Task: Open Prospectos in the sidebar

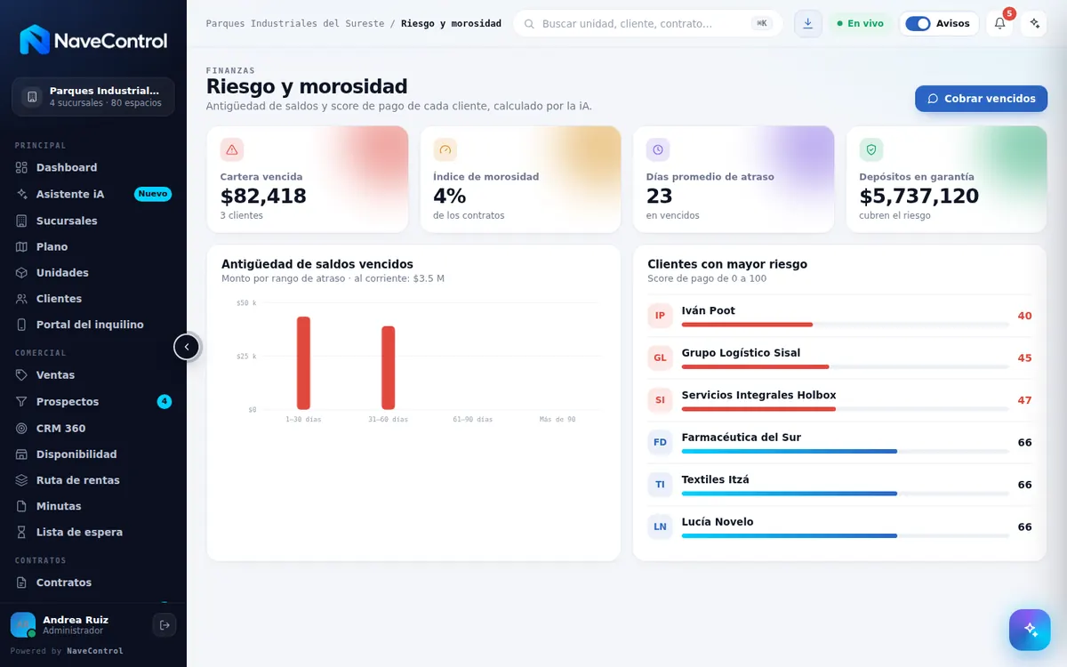Action: (x=93, y=402)
